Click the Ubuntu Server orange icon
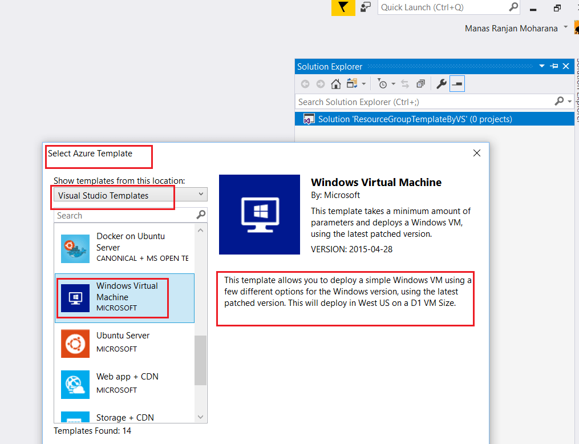 [75, 344]
